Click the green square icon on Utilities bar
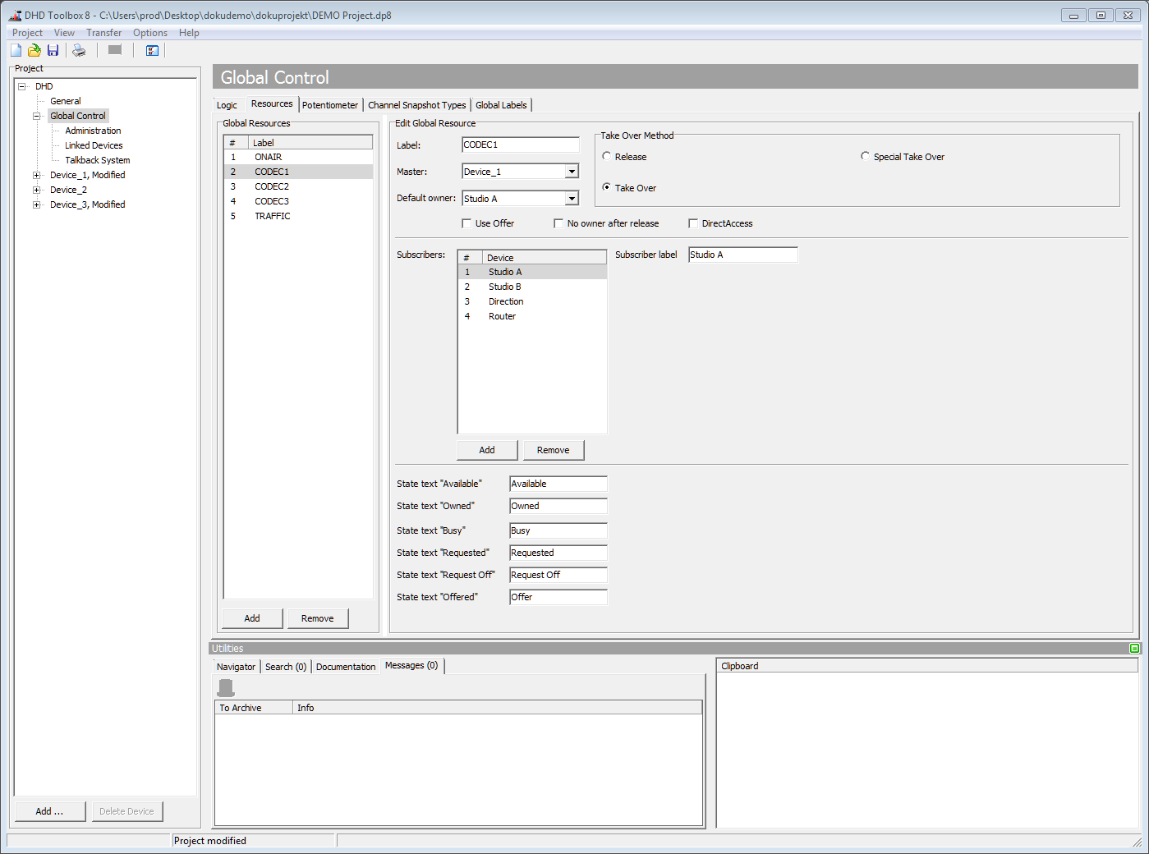This screenshot has height=854, width=1149. pos(1134,648)
